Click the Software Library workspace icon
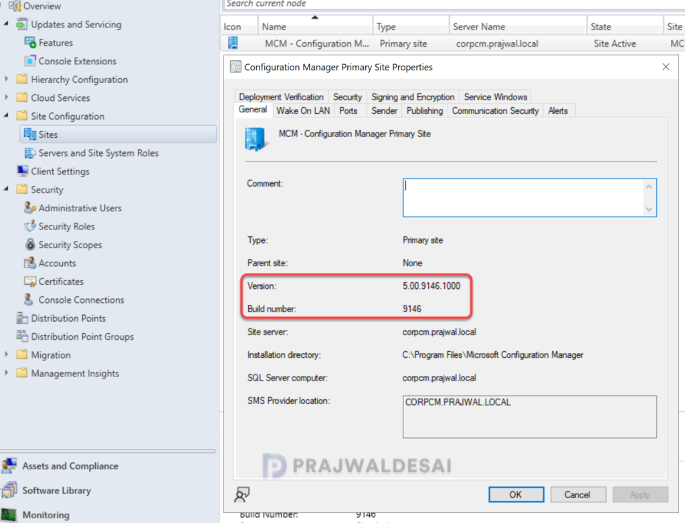This screenshot has width=685, height=523. pyautogui.click(x=9, y=490)
